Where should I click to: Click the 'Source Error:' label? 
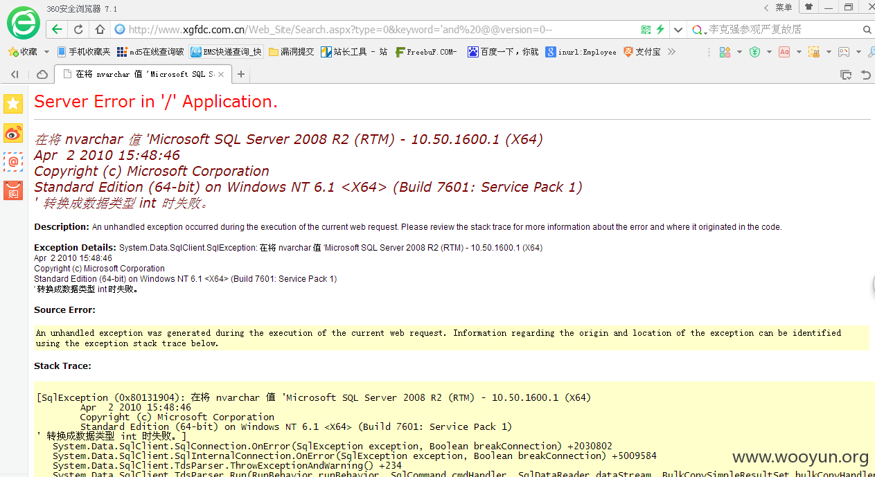[x=65, y=310]
